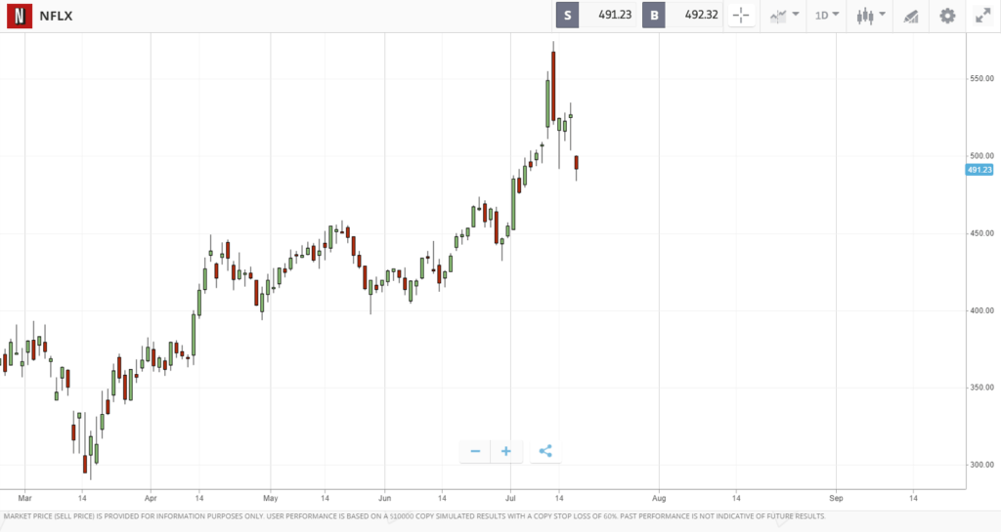Zoom in with the plus button
Screen dimensions: 1001x532
[506, 451]
